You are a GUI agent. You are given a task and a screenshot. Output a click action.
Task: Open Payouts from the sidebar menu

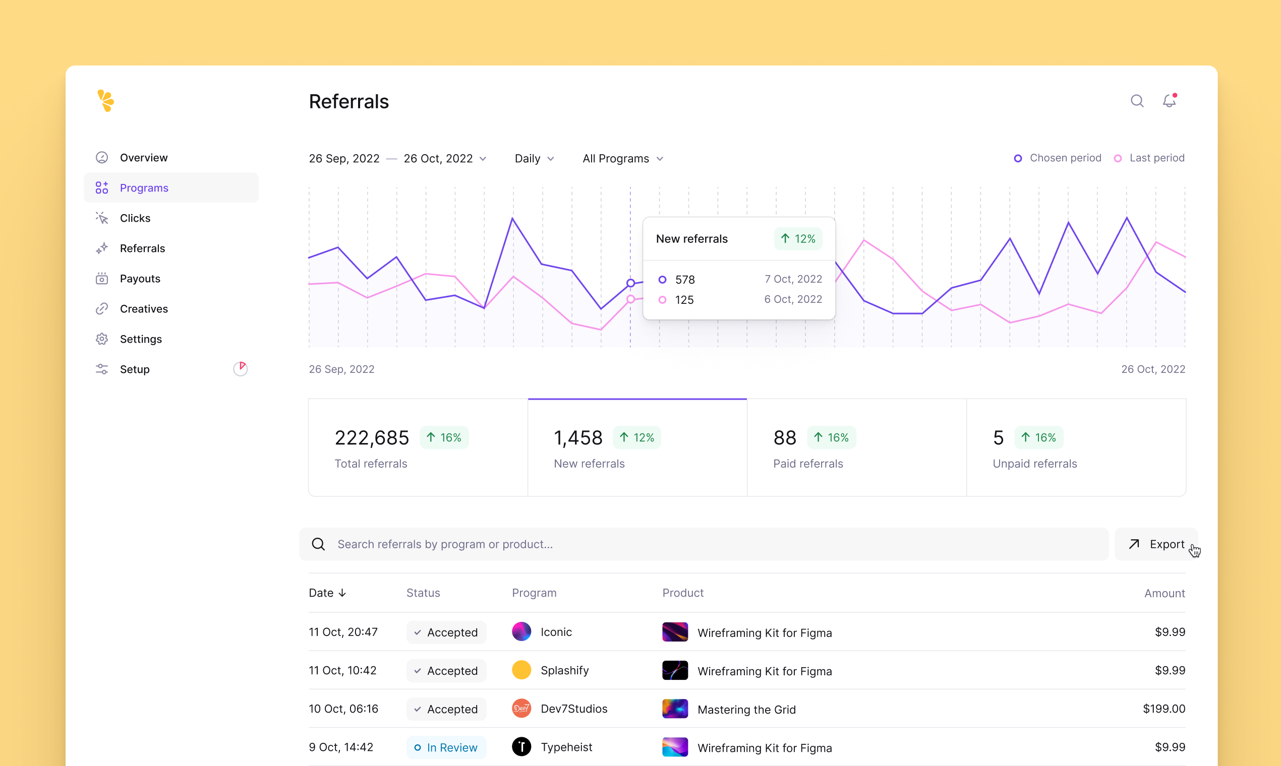point(140,279)
